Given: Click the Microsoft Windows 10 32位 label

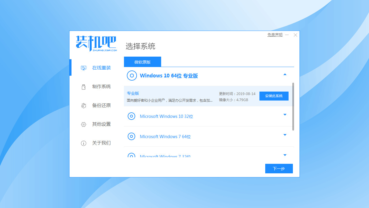Looking at the screenshot, I should point(166,116).
